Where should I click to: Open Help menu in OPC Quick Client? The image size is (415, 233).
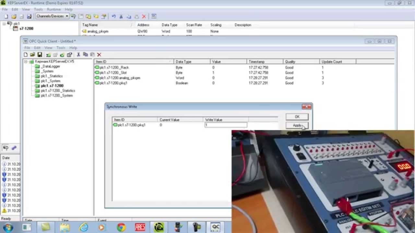[73, 48]
